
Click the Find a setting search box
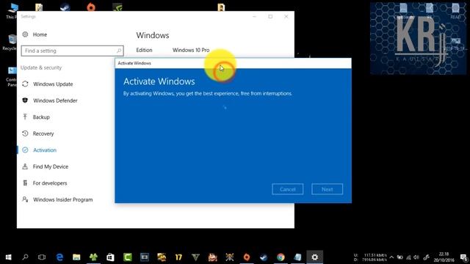coord(72,51)
